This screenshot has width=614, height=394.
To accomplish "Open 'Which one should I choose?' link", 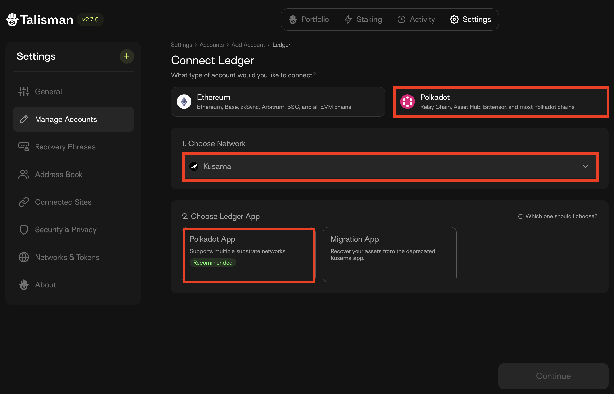I will (558, 216).
